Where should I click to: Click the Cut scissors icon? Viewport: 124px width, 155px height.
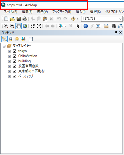point(33,19)
